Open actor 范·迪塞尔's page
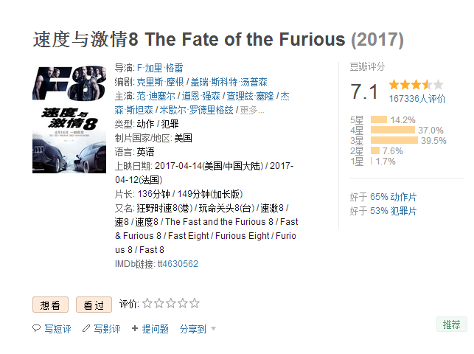Image resolution: width=474 pixels, height=354 pixels. 156,96
